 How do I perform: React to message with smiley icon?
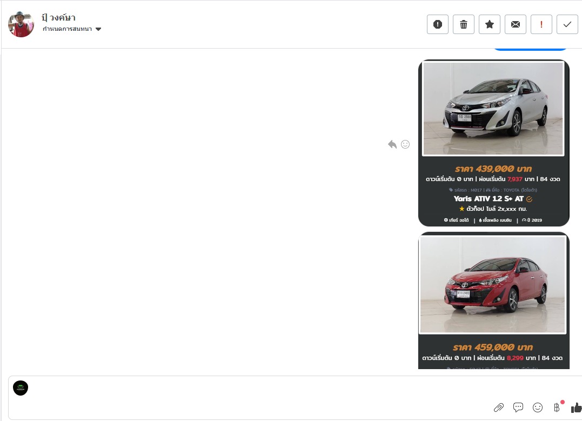pyautogui.click(x=405, y=144)
